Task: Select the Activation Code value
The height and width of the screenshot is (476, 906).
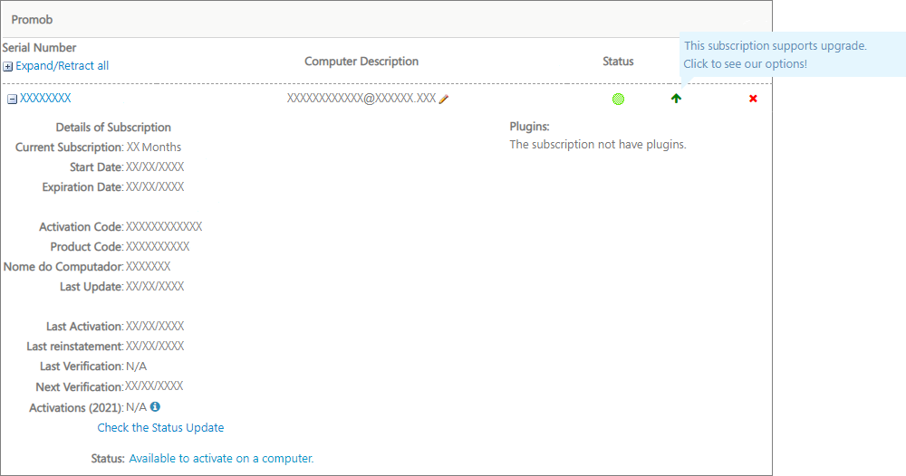Action: click(x=164, y=227)
